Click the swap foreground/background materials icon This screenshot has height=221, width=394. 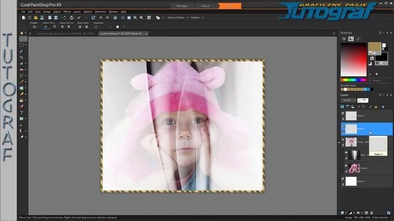372,58
